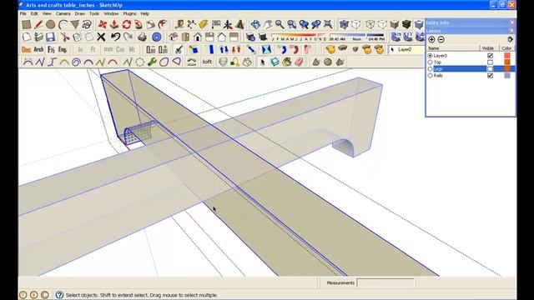Click the Measurements input box

point(385,282)
